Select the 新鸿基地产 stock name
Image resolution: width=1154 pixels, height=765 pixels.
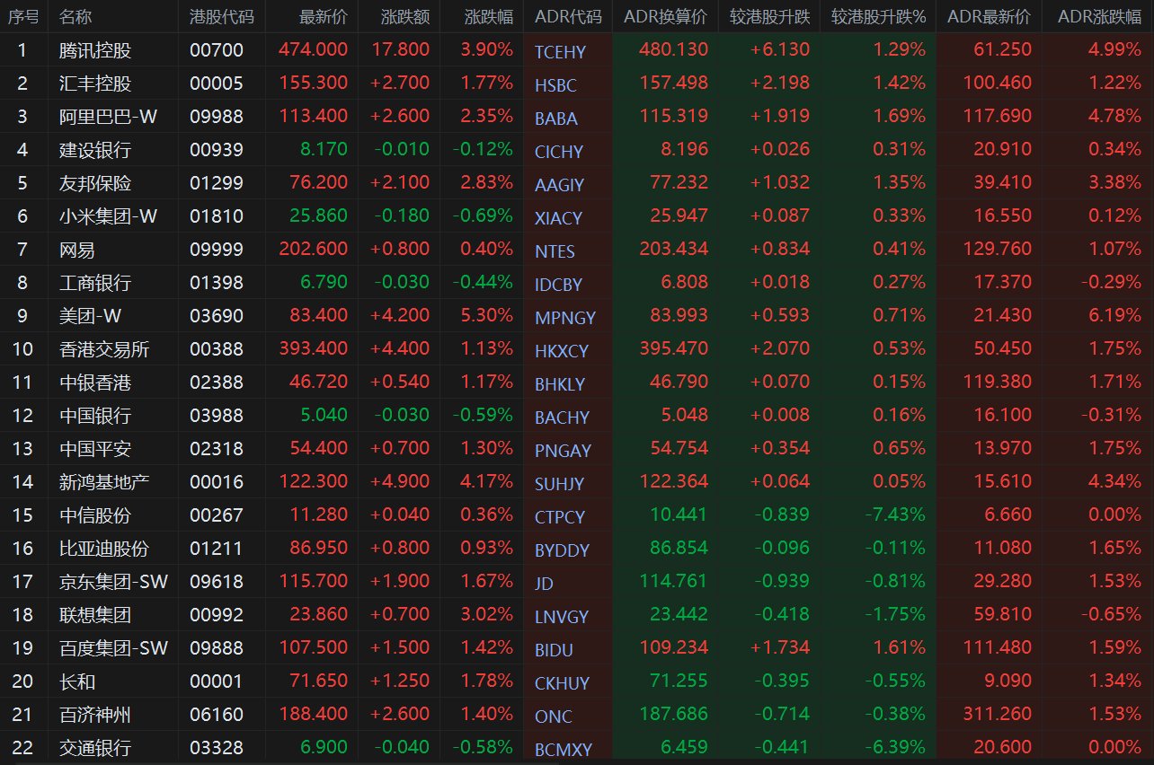point(104,482)
